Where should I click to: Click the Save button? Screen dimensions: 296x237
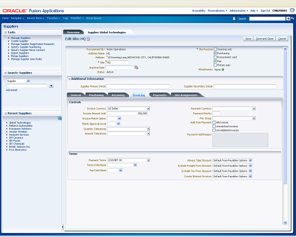tap(248, 39)
